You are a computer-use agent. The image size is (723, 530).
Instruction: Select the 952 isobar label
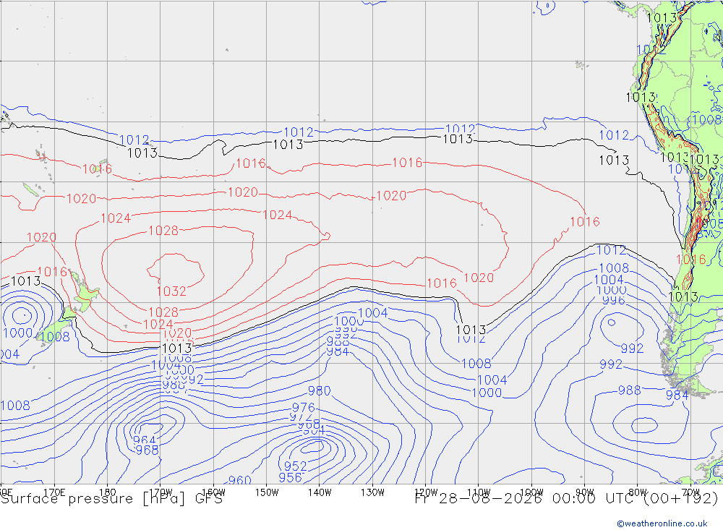[x=296, y=466]
